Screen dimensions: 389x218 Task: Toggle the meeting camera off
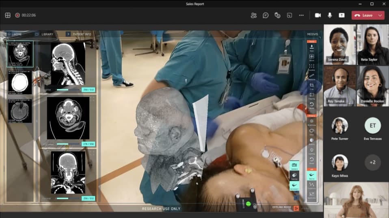point(318,15)
